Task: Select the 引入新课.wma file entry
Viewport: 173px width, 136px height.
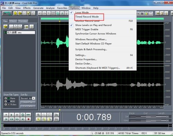Action: click(19, 33)
